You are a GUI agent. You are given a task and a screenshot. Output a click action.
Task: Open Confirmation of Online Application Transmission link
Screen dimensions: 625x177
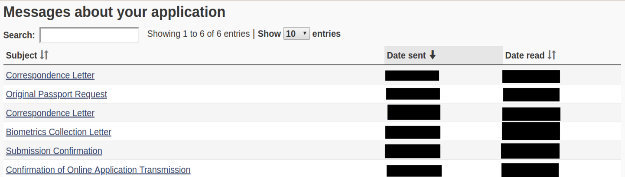[98, 170]
